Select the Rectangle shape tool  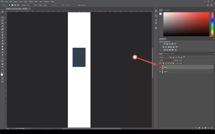(x=2, y=61)
